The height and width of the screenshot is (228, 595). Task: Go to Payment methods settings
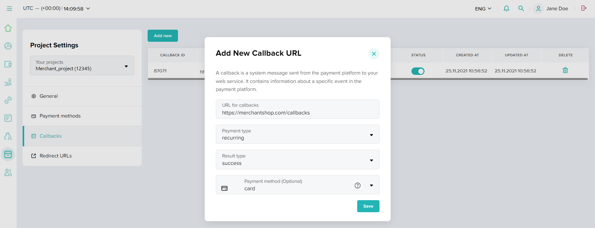(60, 116)
